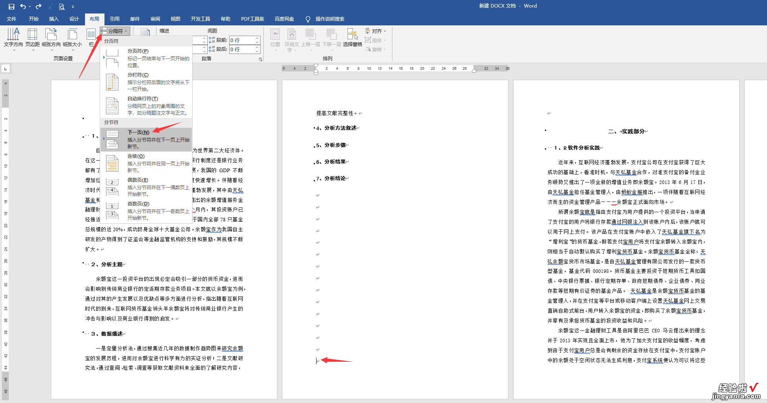Switch to the 开发工具 Developer tab

(x=201, y=19)
